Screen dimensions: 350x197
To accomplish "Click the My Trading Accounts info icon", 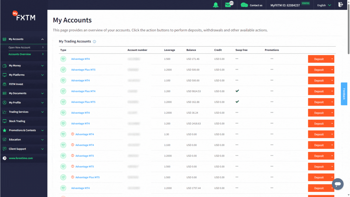I will (94, 42).
